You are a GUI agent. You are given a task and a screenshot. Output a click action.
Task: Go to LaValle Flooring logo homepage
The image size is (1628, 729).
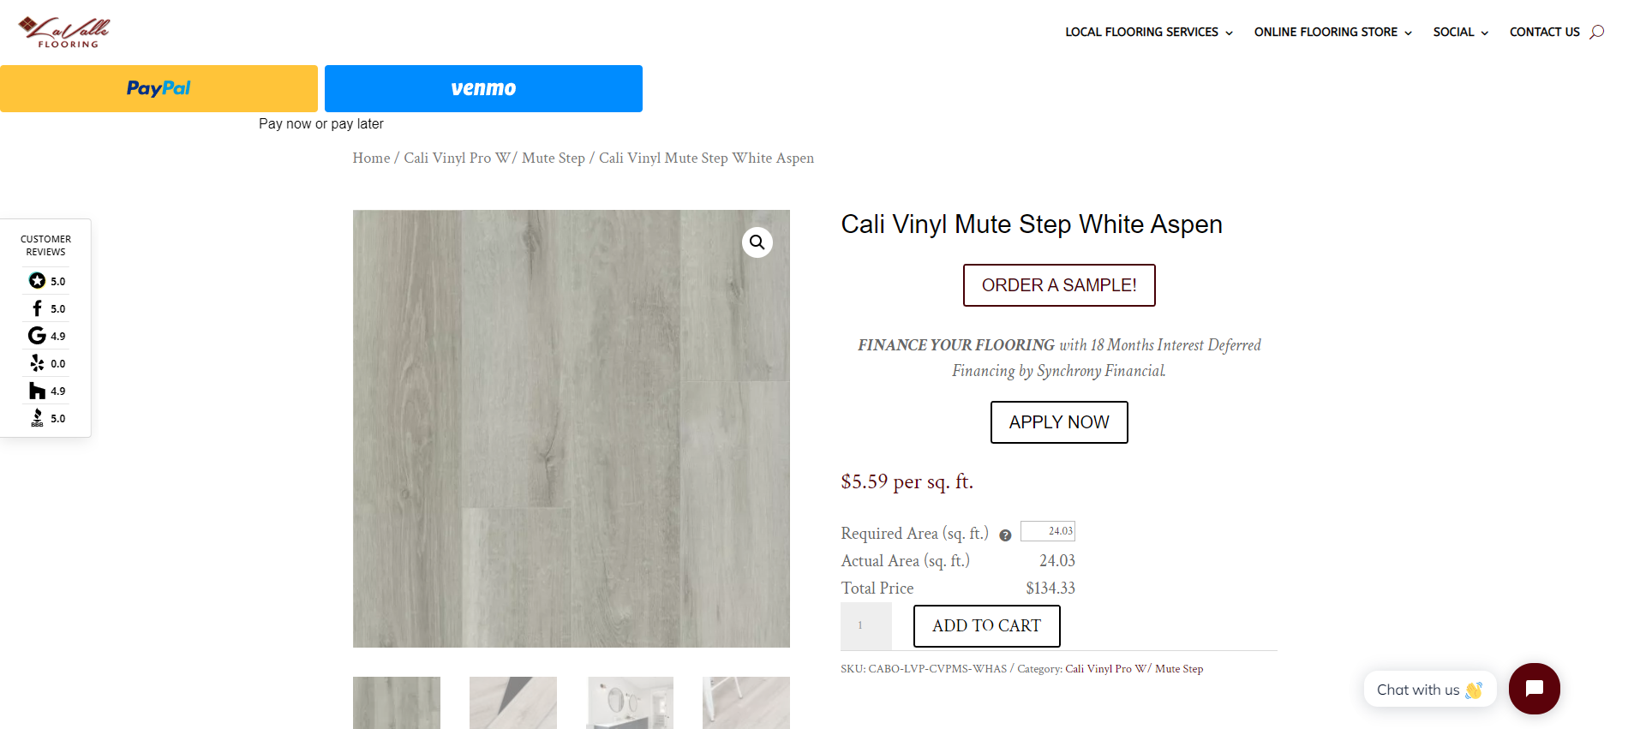point(64,33)
